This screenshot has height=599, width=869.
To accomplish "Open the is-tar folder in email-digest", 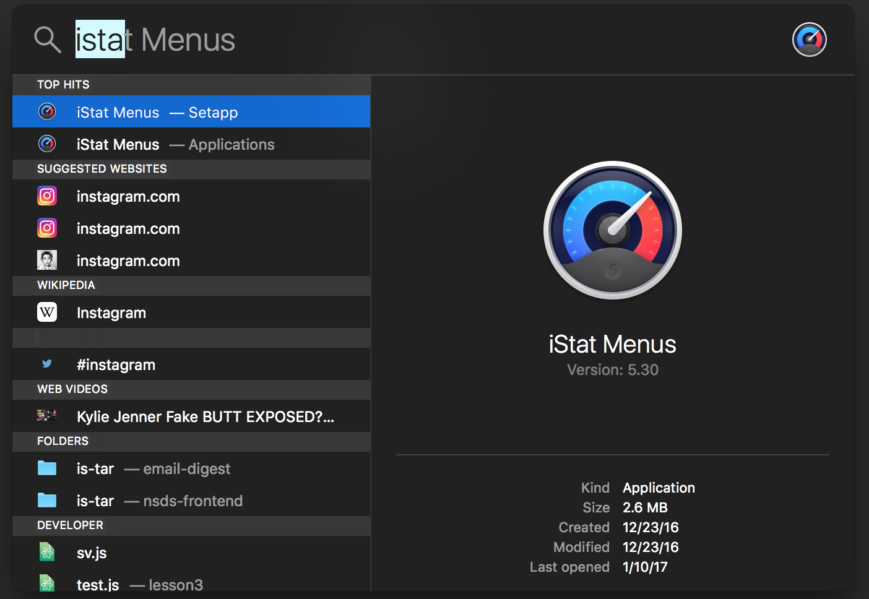I will coord(191,468).
